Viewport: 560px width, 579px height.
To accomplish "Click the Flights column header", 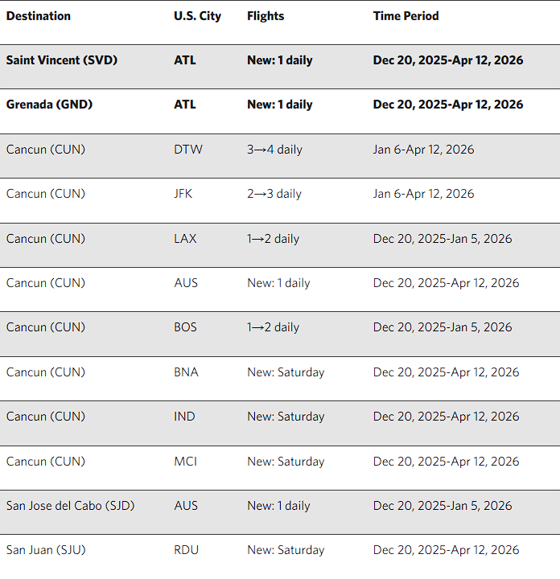I will (x=265, y=16).
